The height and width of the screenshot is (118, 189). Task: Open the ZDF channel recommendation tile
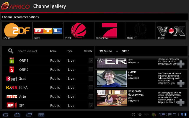click(x=17, y=31)
